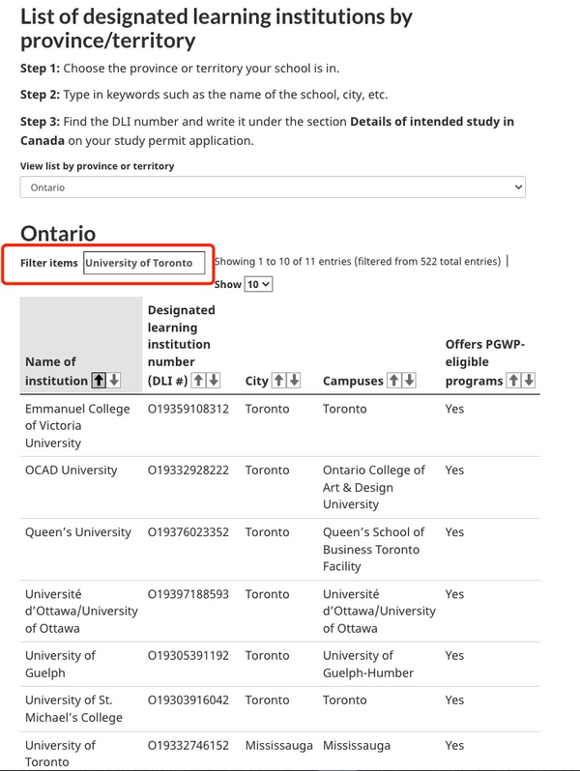580x771 pixels.
Task: Select OCAD University institution name
Action: pyautogui.click(x=72, y=471)
